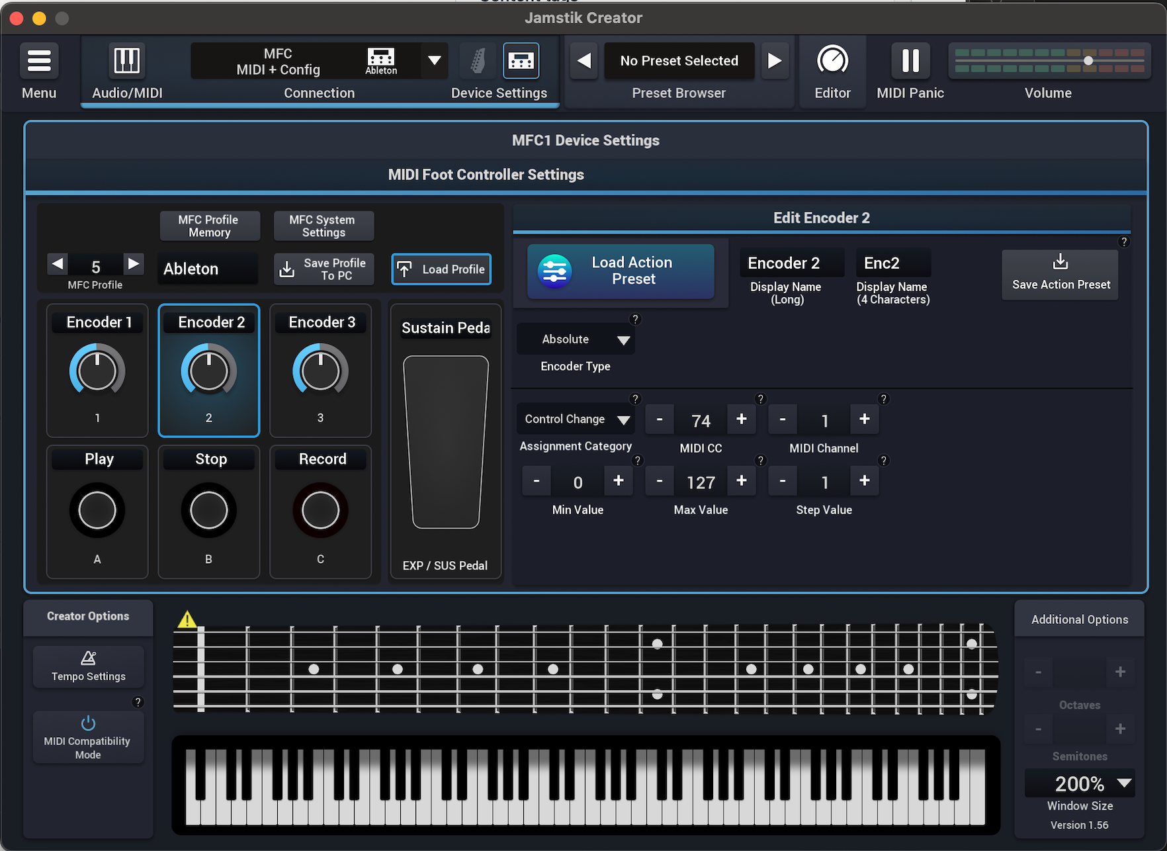Screen dimensions: 1167x851
Task: Open help for Save Action Preset
Action: [x=1123, y=242]
